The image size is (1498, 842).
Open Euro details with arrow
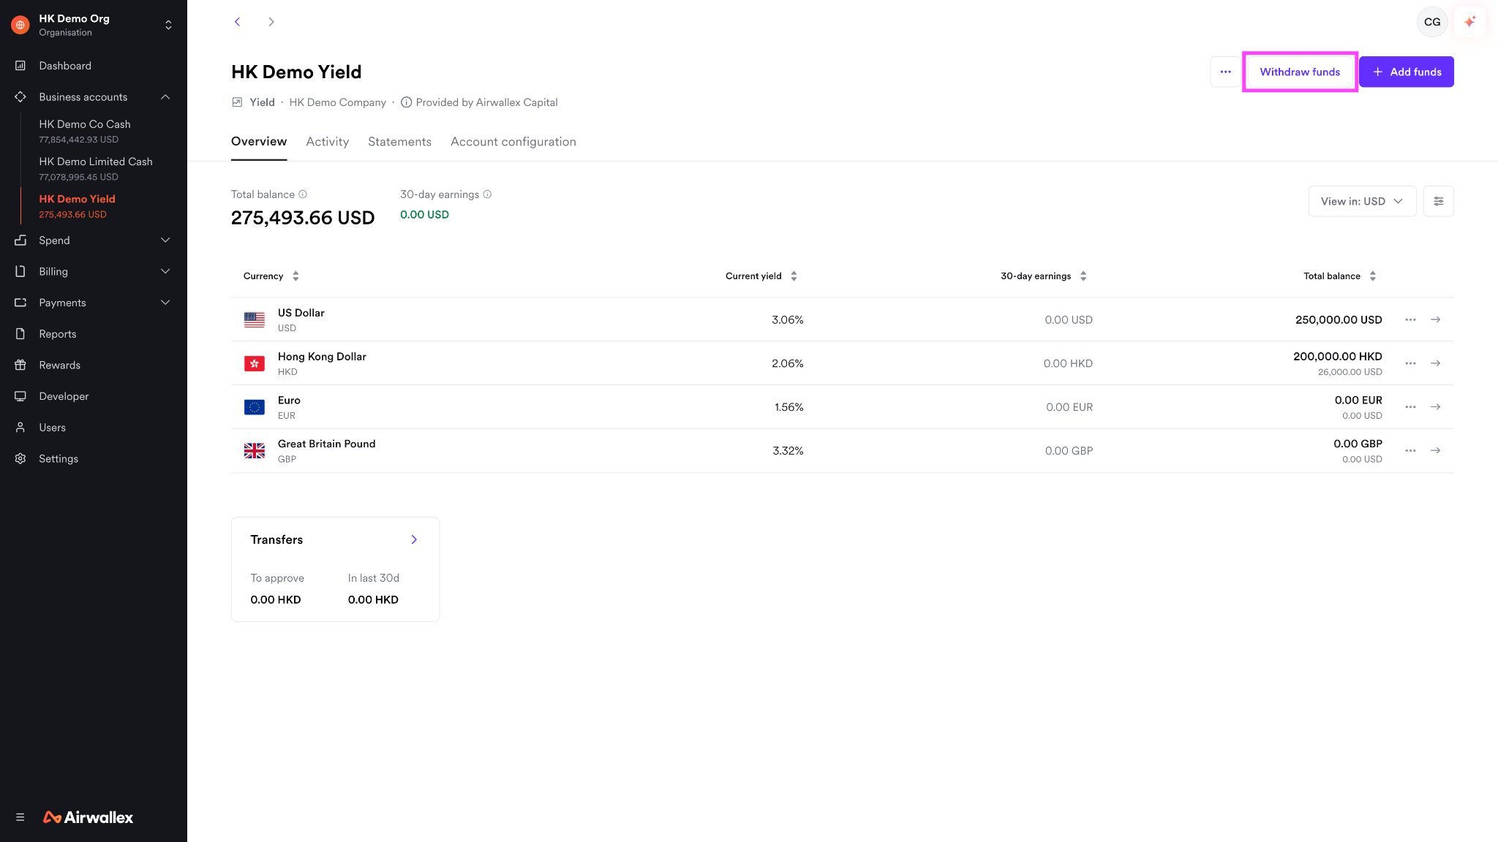pos(1435,407)
